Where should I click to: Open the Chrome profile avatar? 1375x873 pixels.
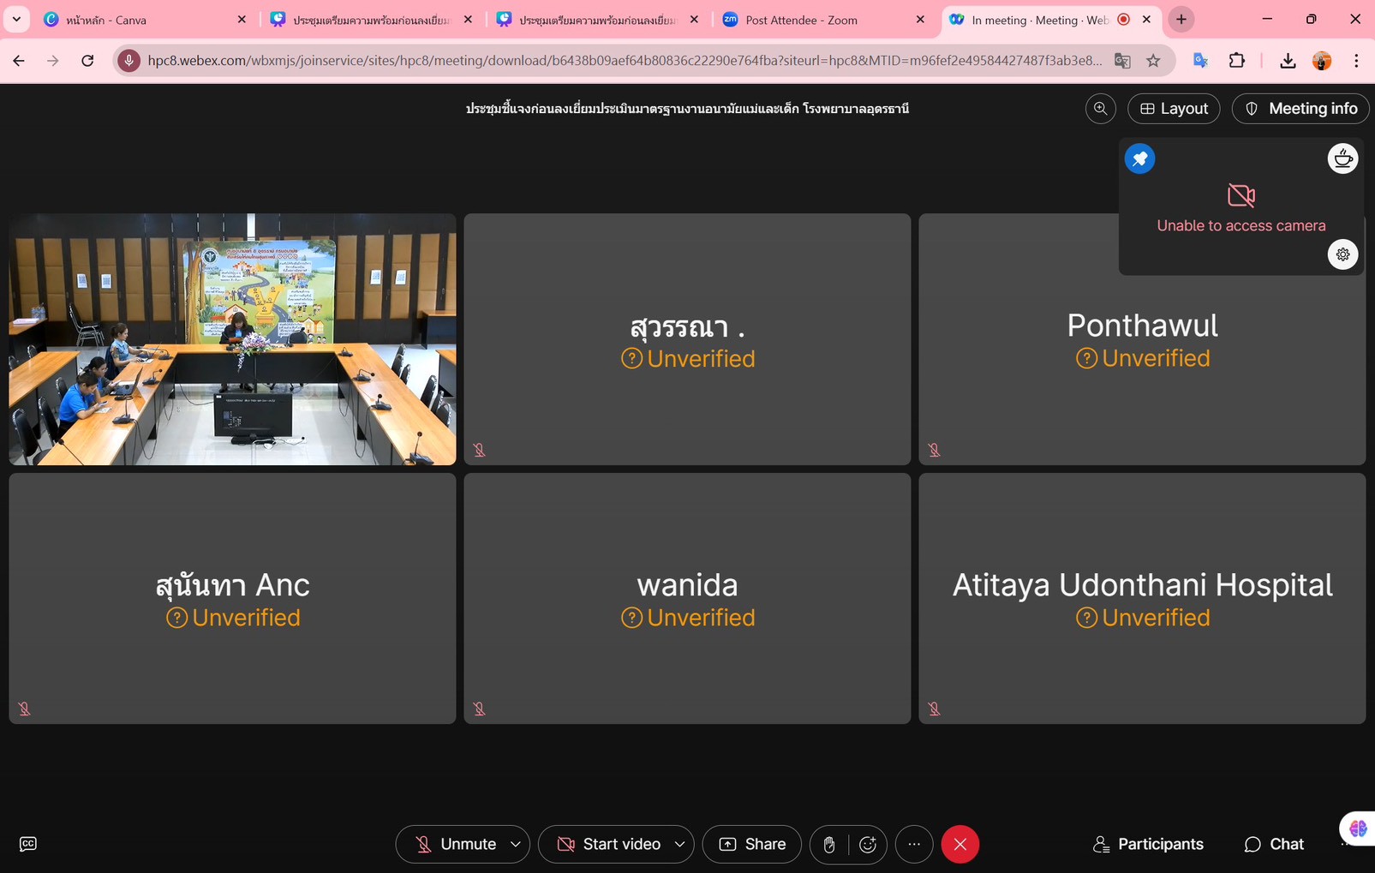(x=1322, y=60)
